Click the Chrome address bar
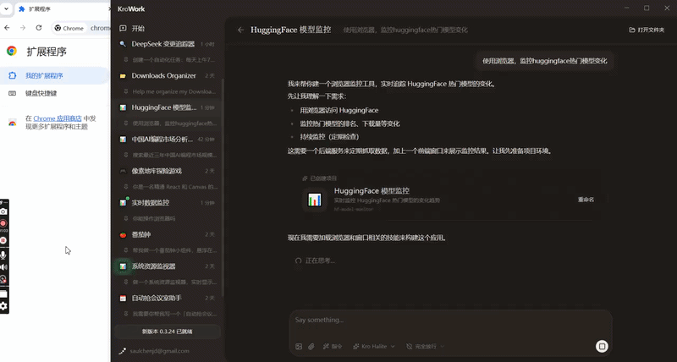Screen dimensions: 677x362 coord(81,28)
